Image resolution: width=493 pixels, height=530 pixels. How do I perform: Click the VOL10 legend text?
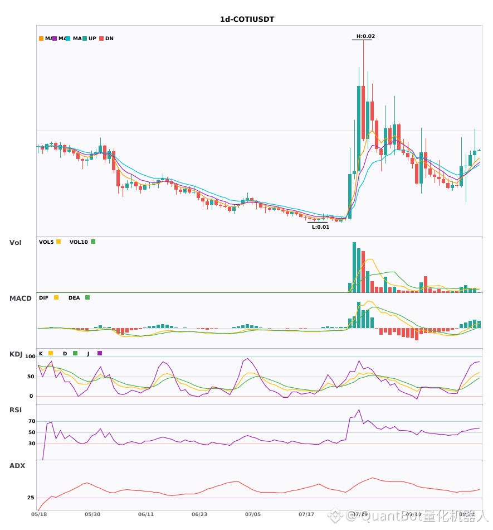point(79,242)
